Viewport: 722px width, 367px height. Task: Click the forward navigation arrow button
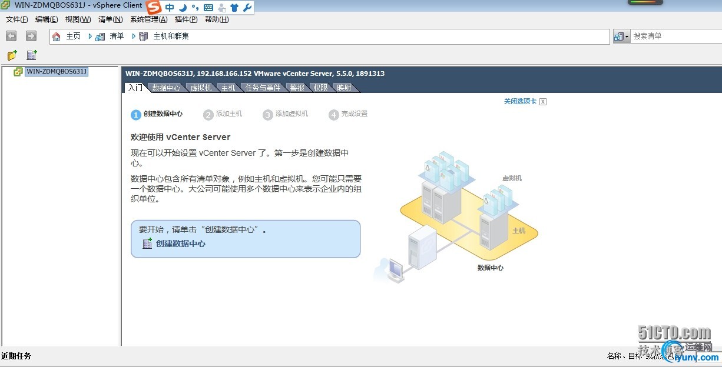[x=31, y=36]
